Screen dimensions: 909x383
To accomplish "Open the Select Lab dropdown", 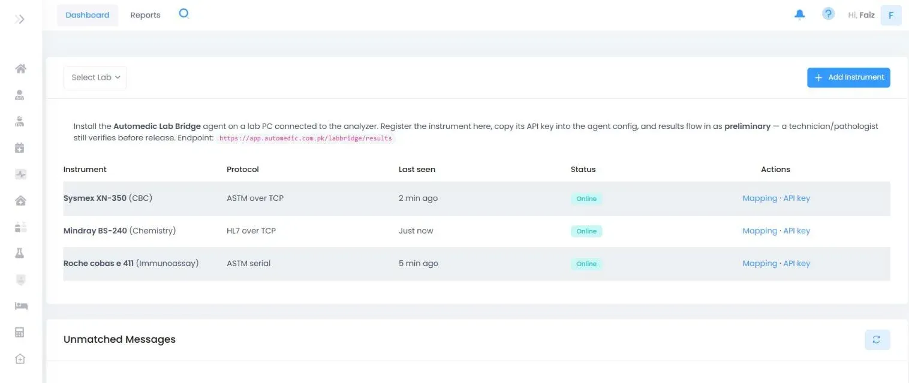I will (x=95, y=77).
